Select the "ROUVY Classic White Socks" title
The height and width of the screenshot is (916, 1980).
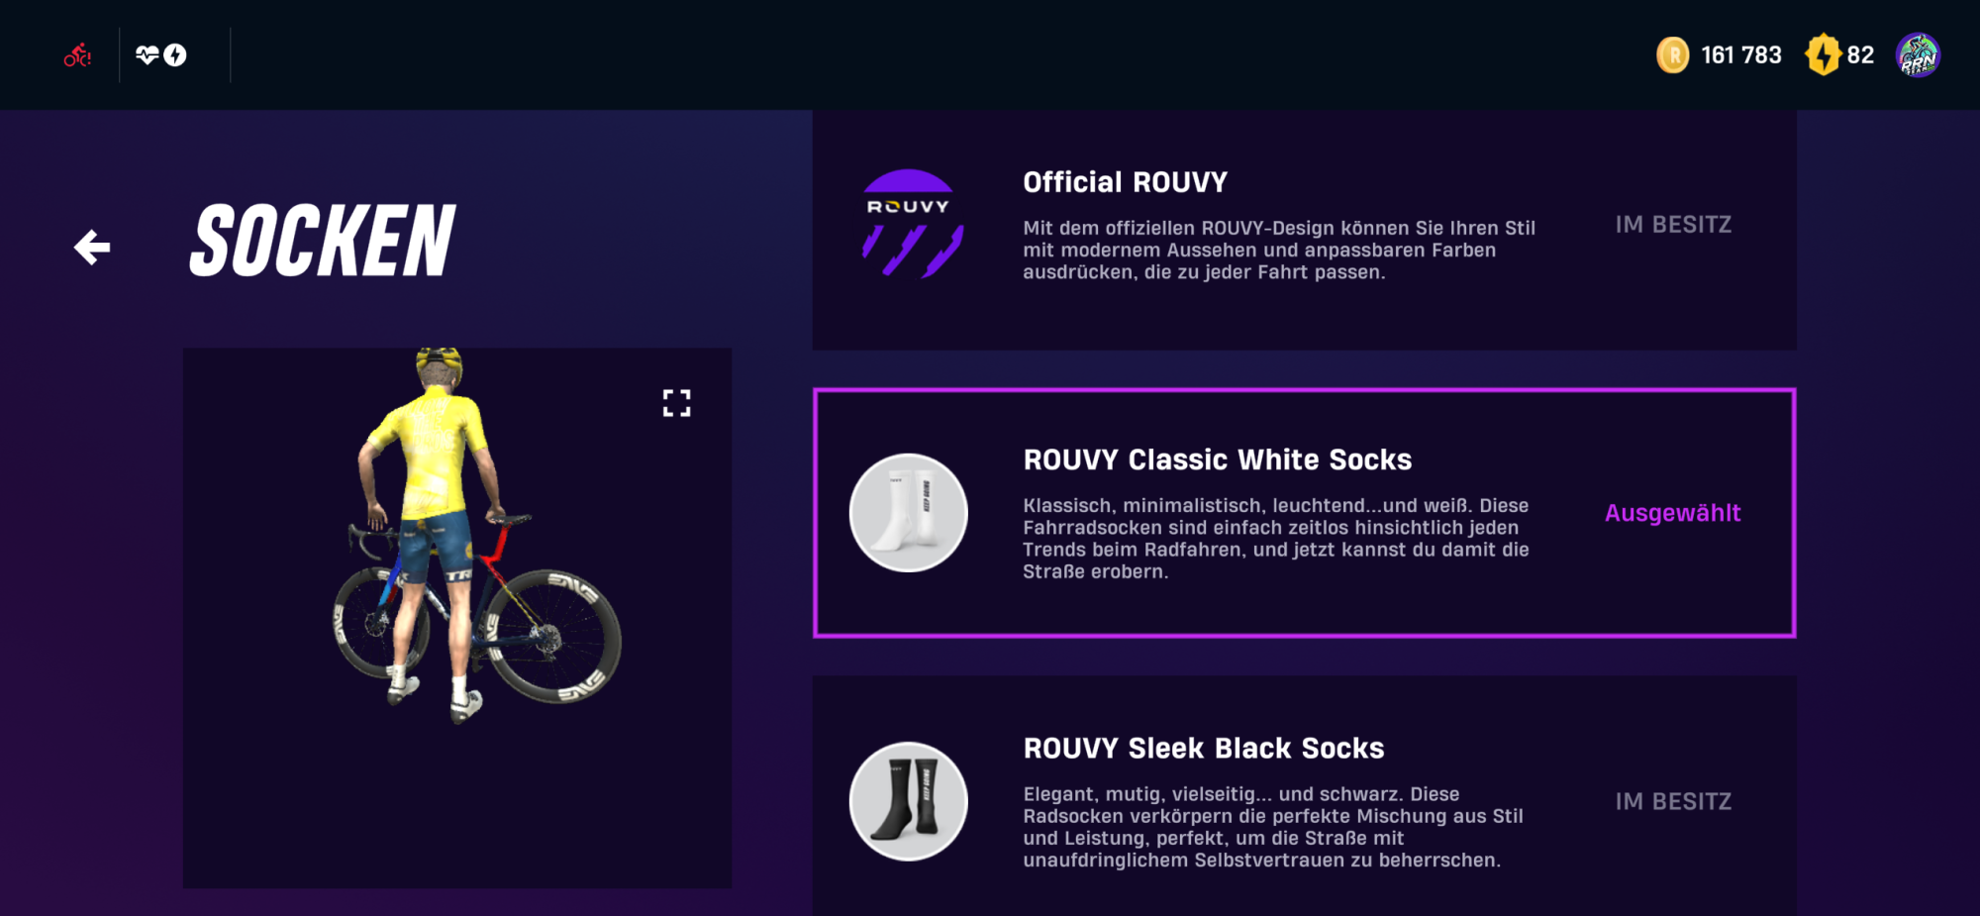tap(1217, 459)
